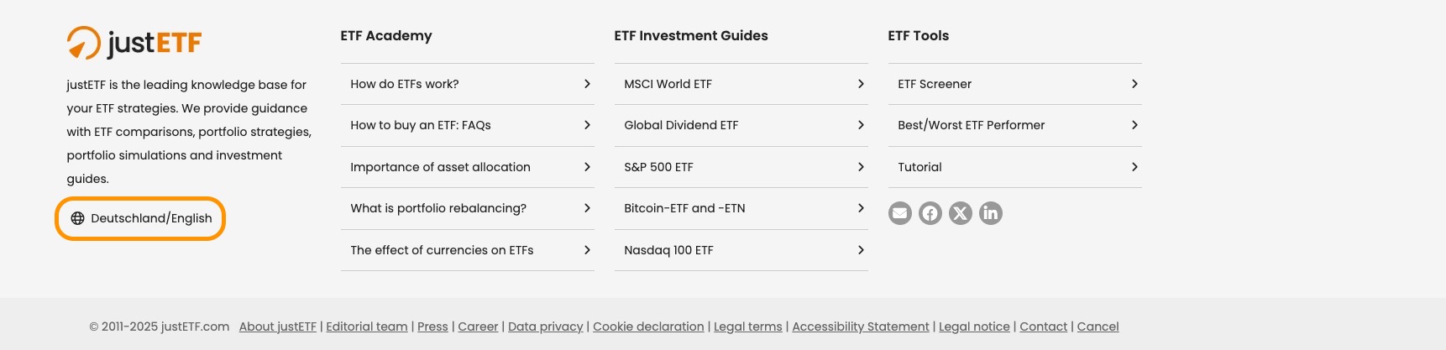This screenshot has height=350, width=1446.
Task: Open Best/Worst ETF Performer tool
Action: [x=972, y=125]
